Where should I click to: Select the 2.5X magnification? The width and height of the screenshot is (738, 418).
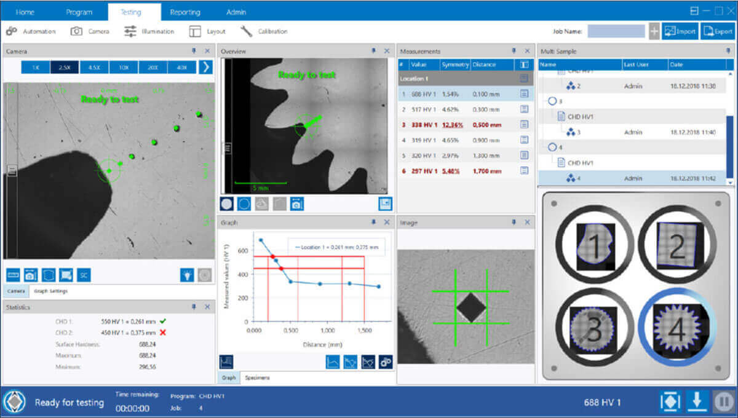click(65, 66)
